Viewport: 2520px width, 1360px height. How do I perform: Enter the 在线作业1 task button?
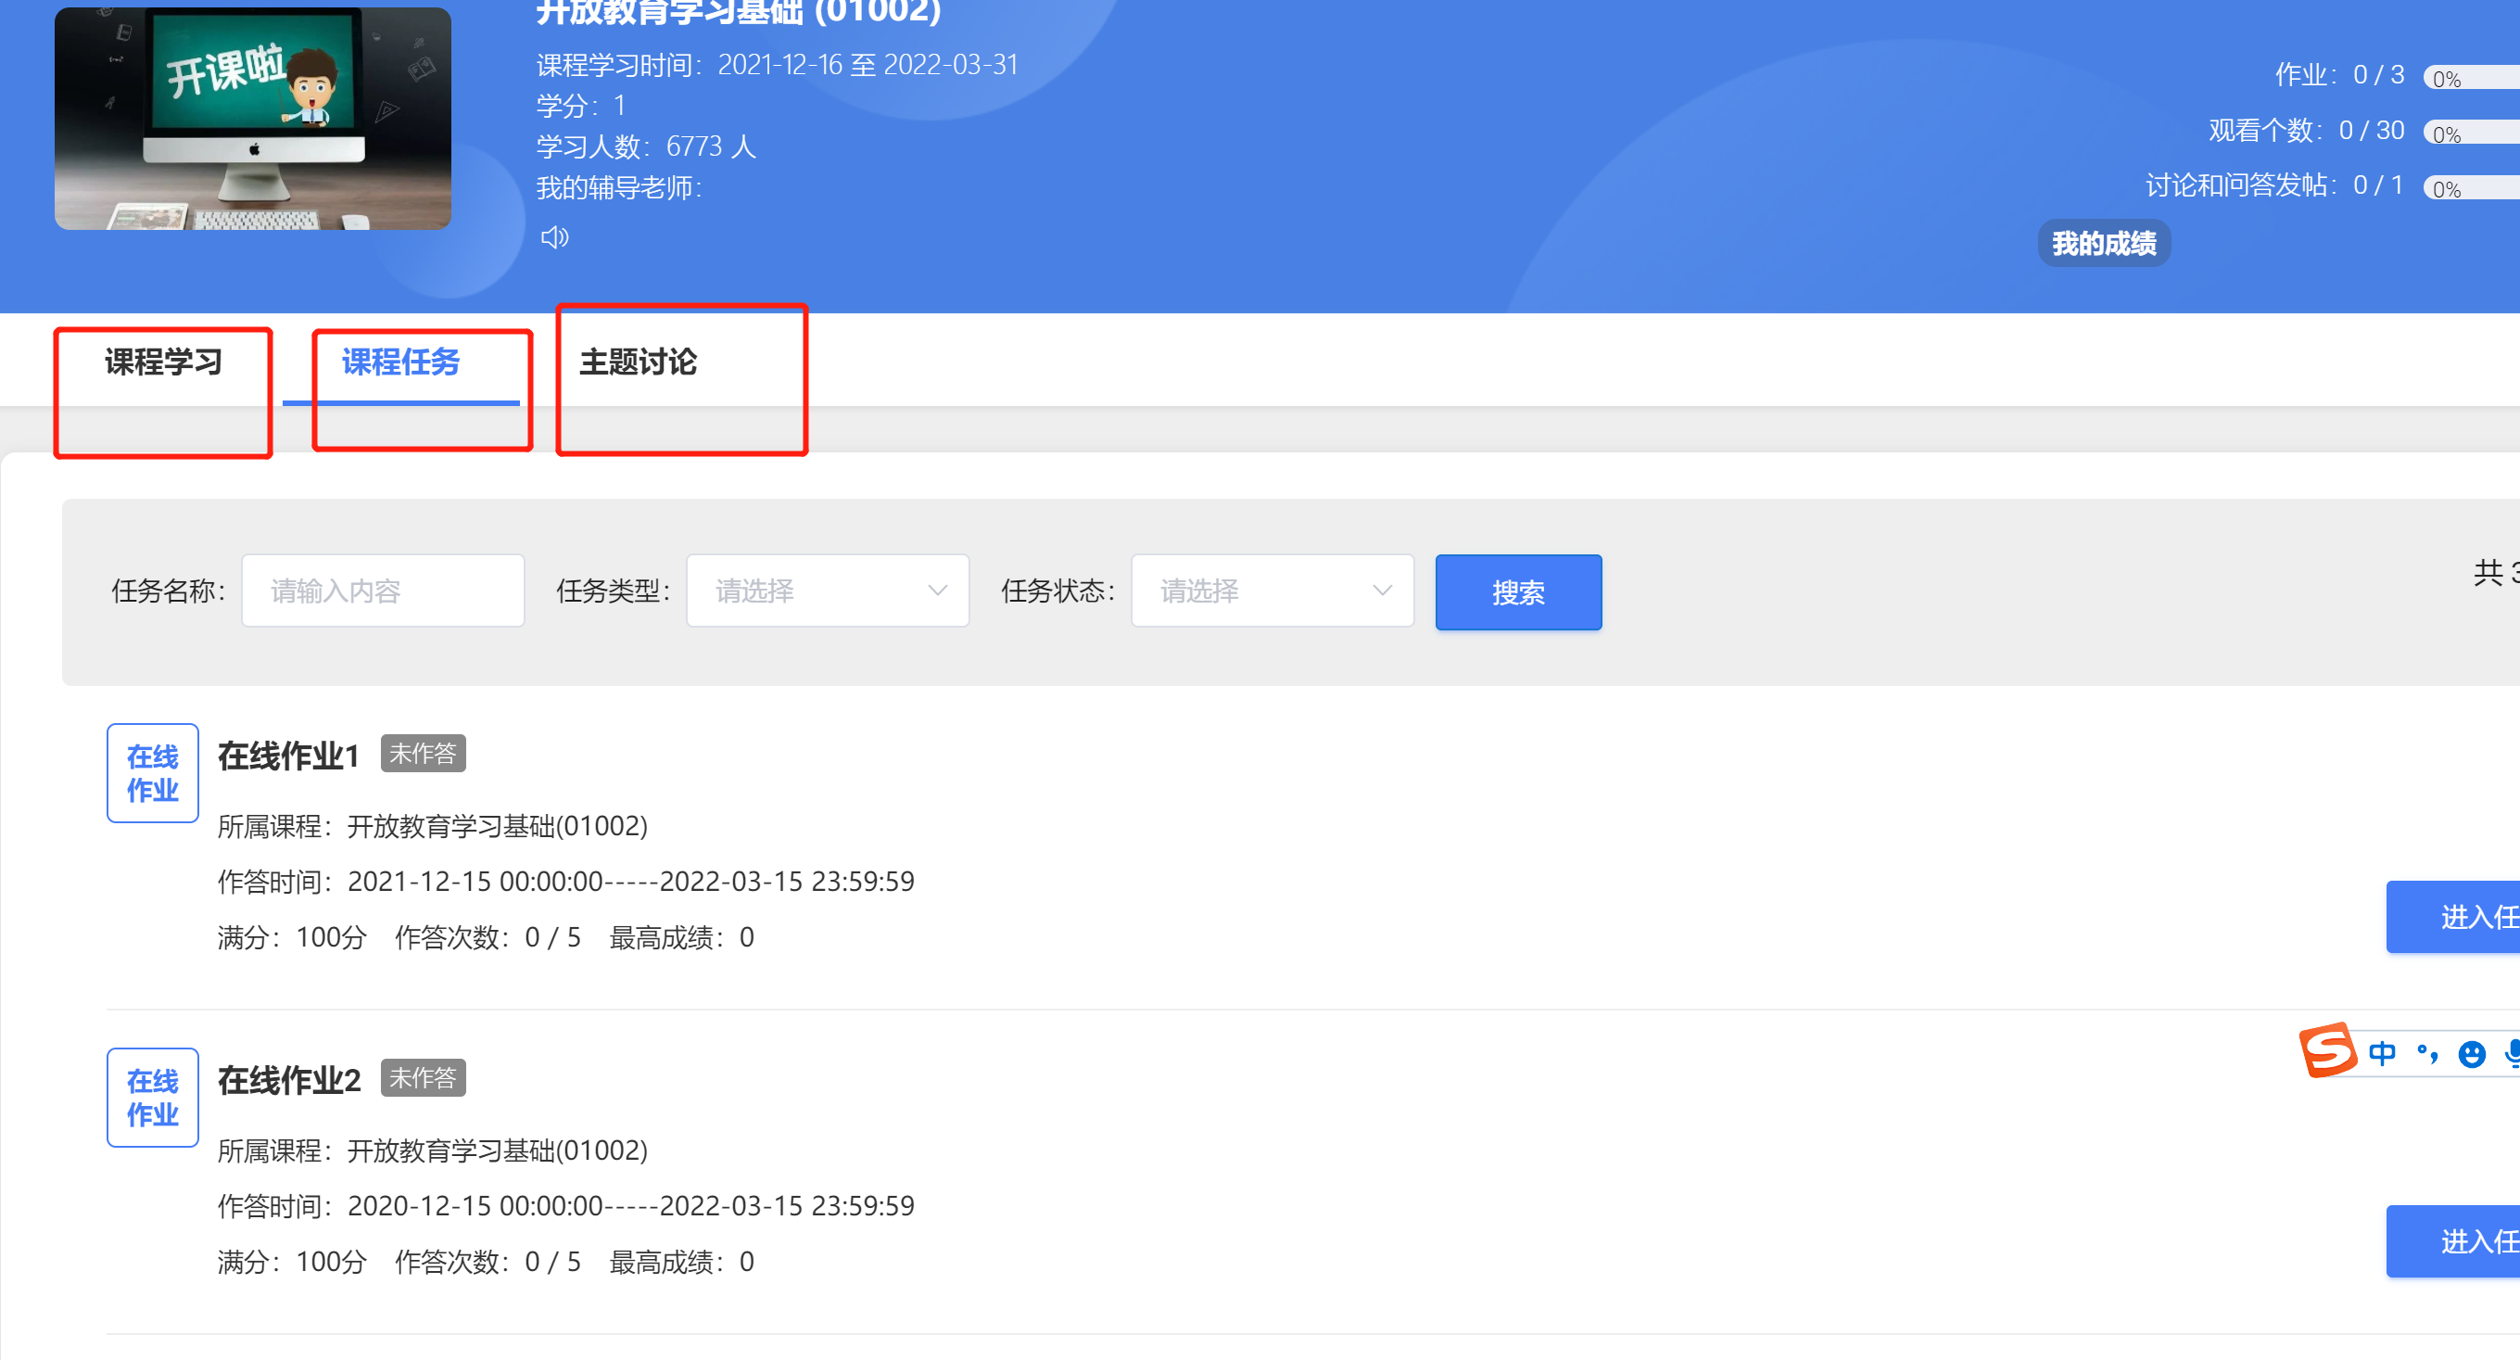(x=2455, y=917)
